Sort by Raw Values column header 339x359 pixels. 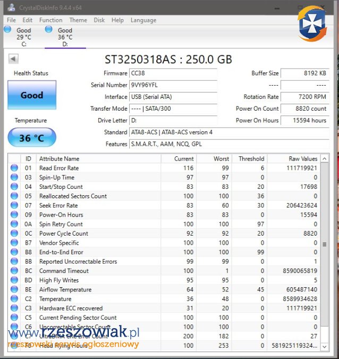pos(294,158)
